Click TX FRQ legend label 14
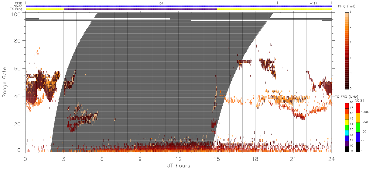The height and width of the screenshot is (172, 373). [x=352, y=124]
